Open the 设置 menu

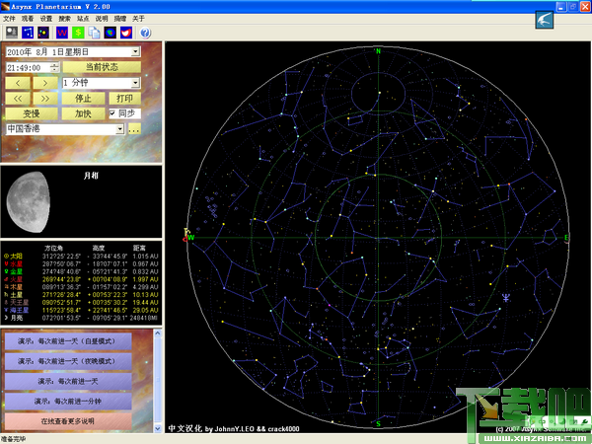(46, 19)
